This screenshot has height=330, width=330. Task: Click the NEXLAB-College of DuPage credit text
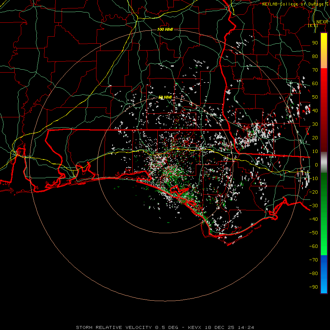(295, 4)
